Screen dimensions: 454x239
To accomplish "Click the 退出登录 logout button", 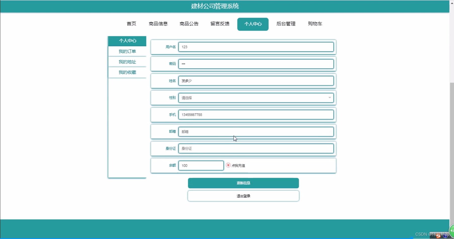I will pyautogui.click(x=243, y=196).
